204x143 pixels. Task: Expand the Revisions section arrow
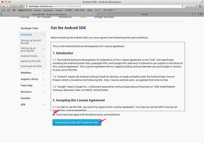pos(43,92)
